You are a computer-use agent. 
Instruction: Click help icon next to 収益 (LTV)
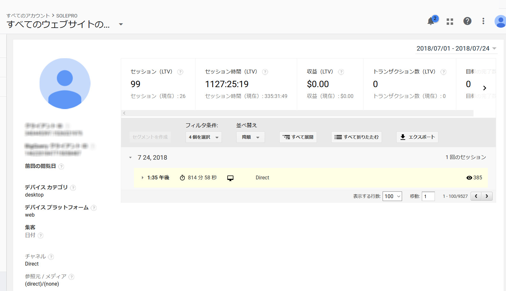coord(341,72)
